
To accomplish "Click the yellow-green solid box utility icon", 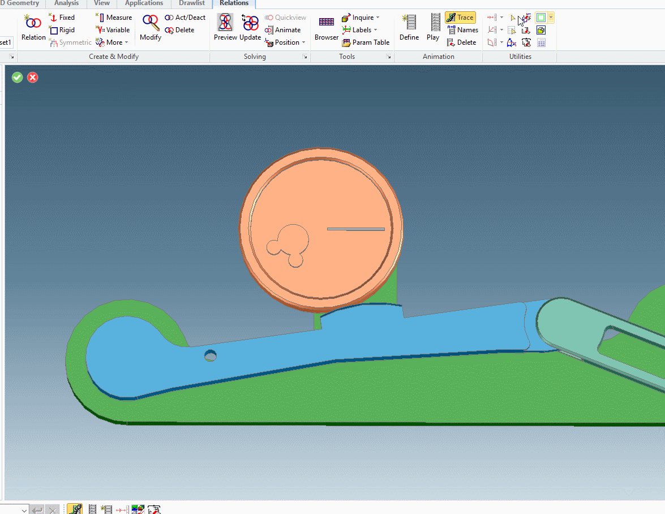I will click(540, 30).
